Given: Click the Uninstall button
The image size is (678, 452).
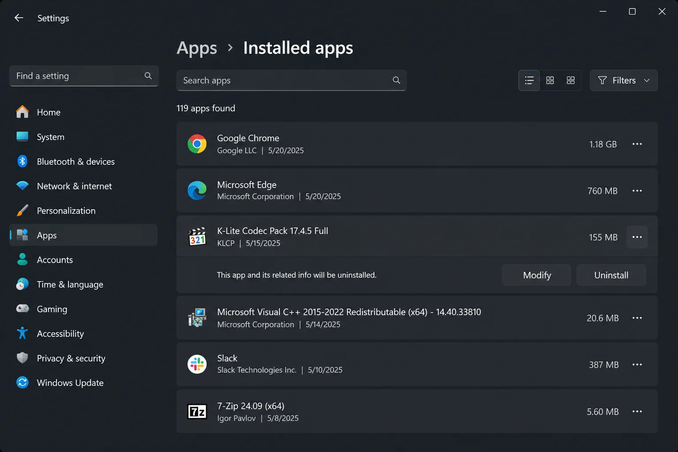Looking at the screenshot, I should 611,275.
